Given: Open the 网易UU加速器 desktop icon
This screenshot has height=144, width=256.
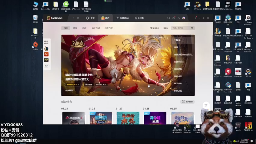Looking at the screenshot, I should [x=228, y=20].
